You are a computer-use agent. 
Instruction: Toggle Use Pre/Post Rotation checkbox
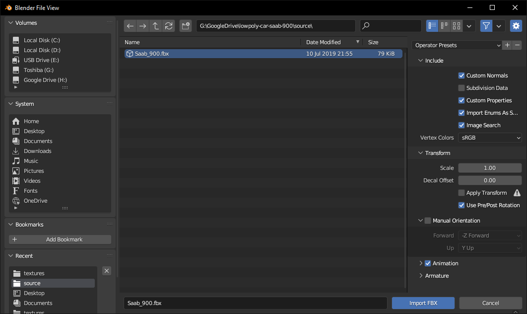coord(461,205)
